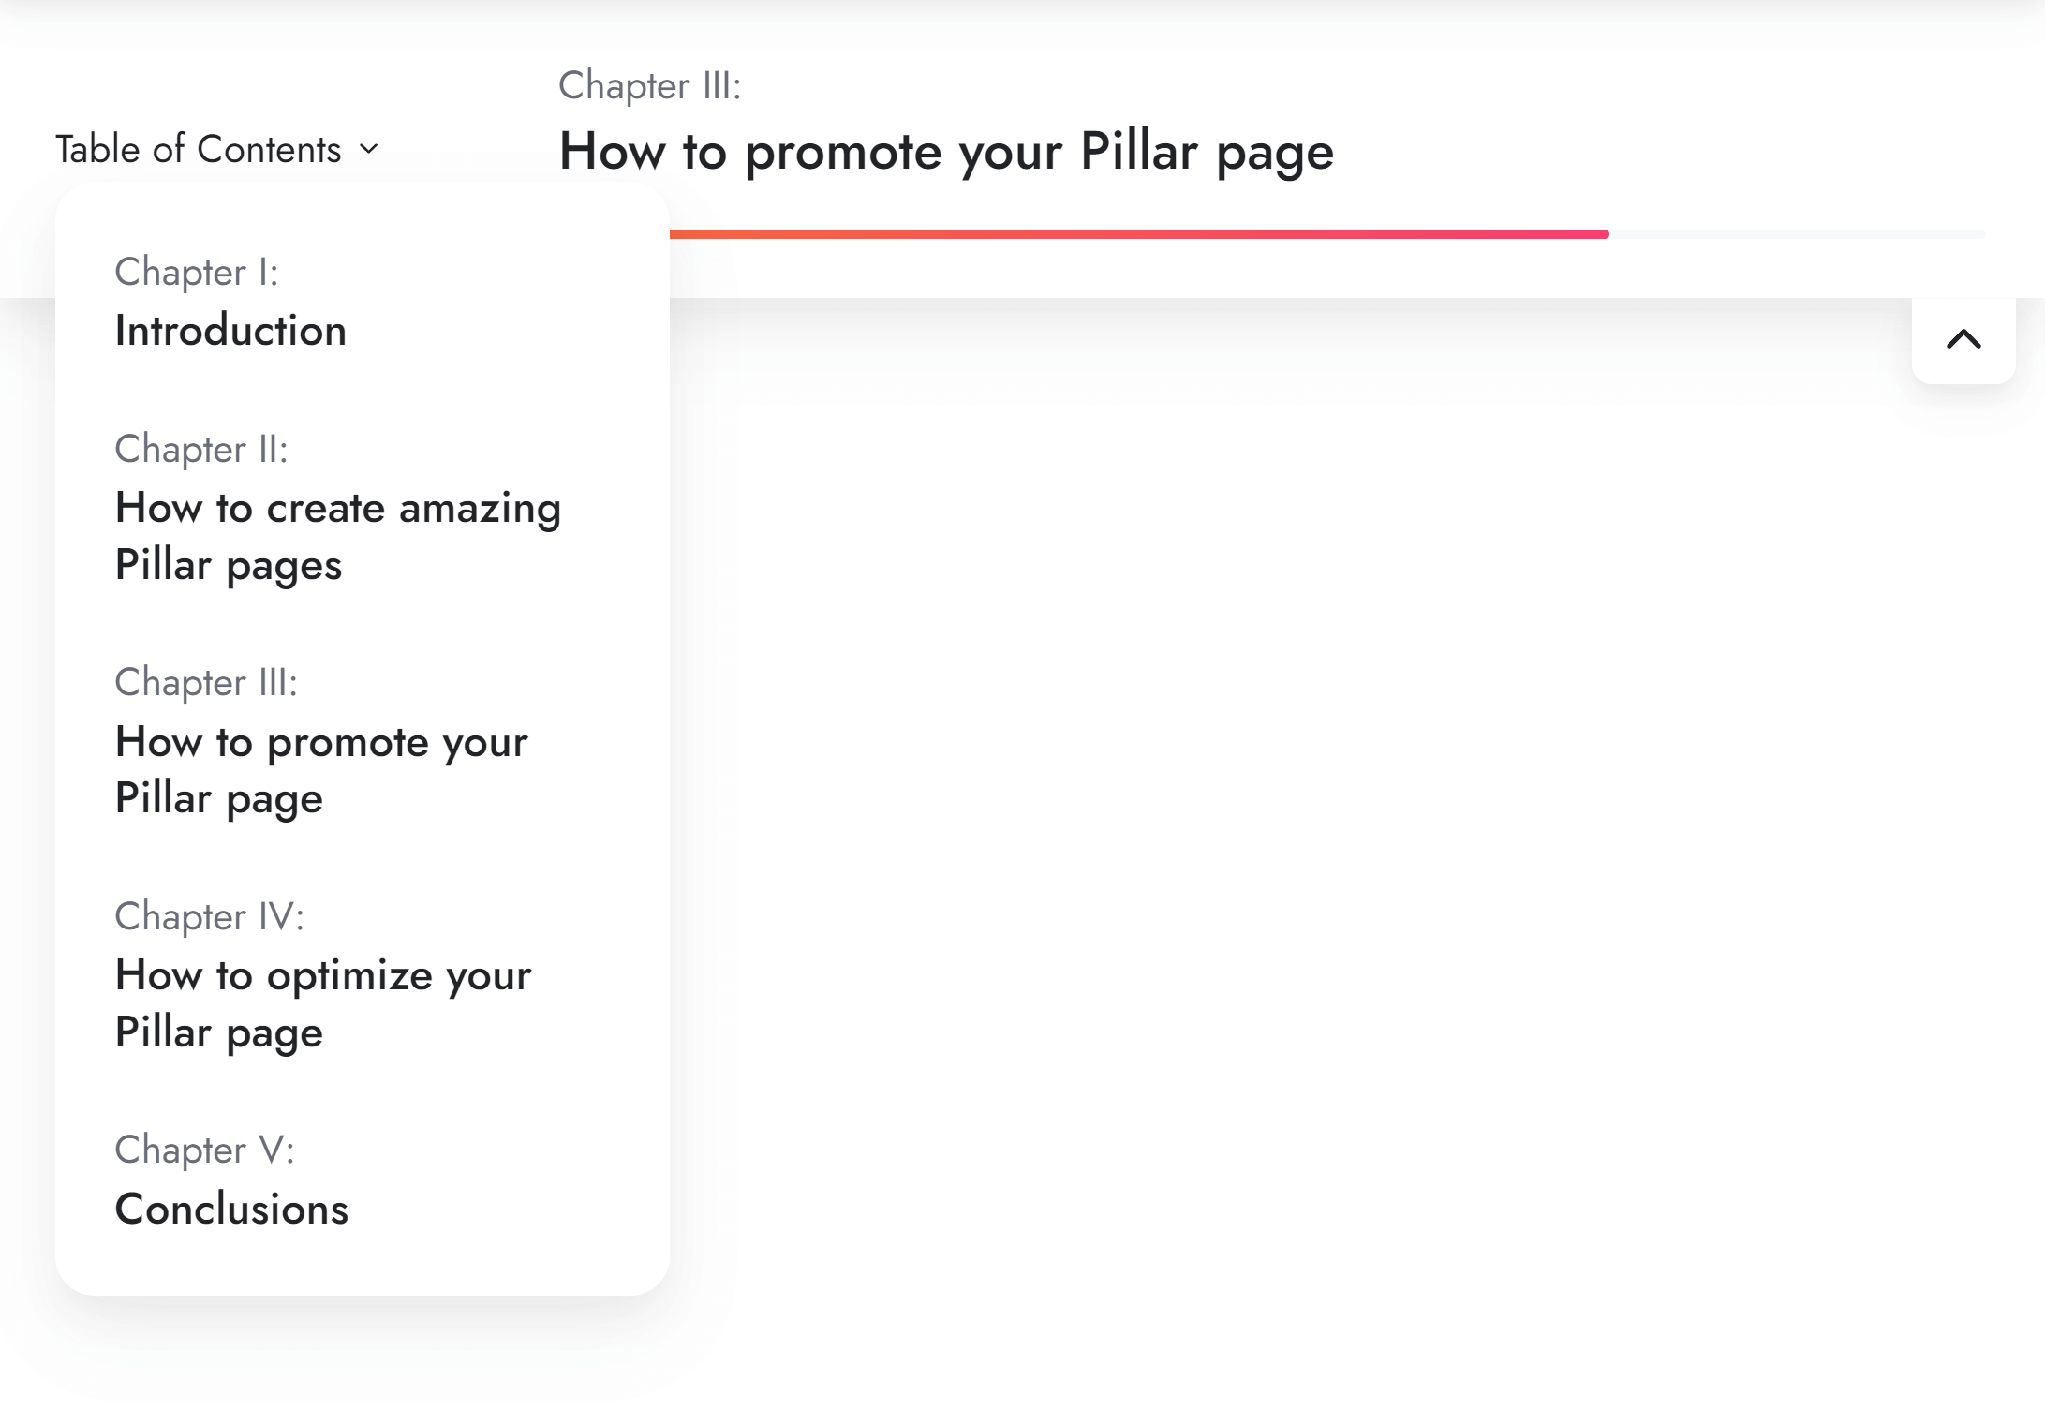Open the Conclusions chapter
Viewport: 2045px width, 1425px height.
click(x=231, y=1209)
